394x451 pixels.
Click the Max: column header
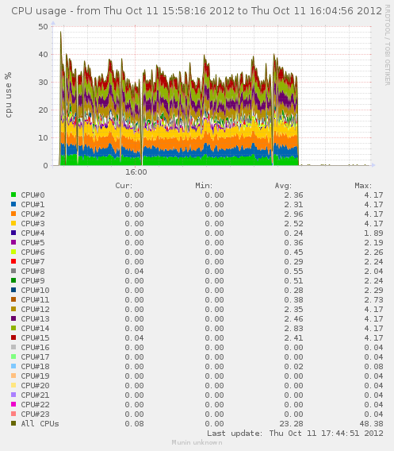pyautogui.click(x=363, y=186)
